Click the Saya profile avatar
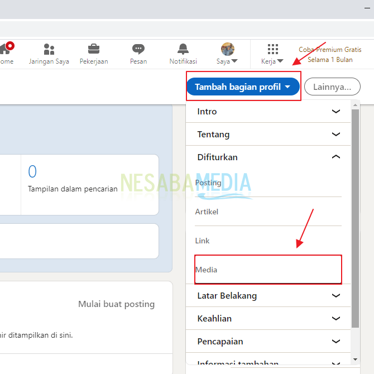The image size is (374, 374). click(x=228, y=50)
